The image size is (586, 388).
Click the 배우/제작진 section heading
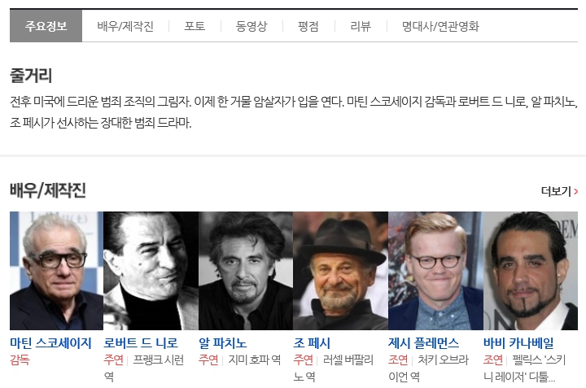point(48,190)
